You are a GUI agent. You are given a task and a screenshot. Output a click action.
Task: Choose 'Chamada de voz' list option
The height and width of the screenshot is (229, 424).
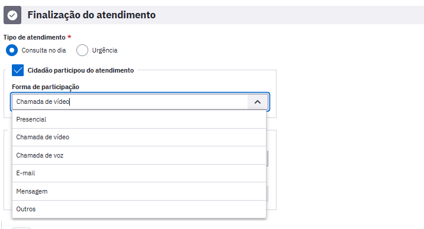139,155
